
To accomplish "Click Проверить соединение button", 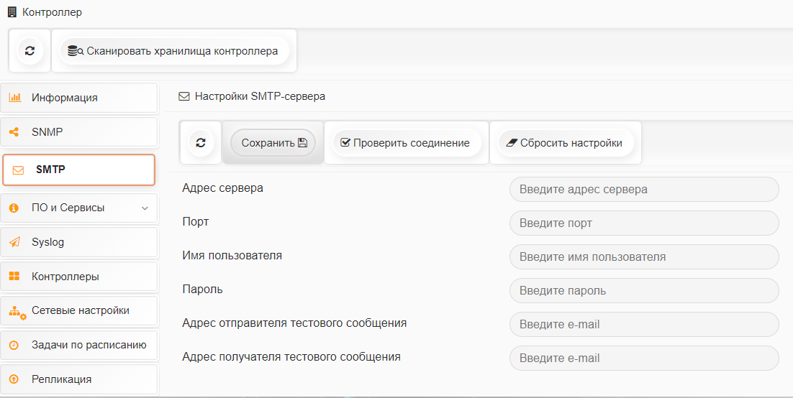I will click(x=407, y=142).
